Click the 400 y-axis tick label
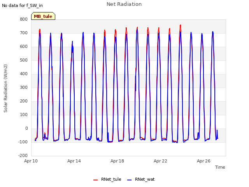249x187 pixels. (x=24, y=74)
